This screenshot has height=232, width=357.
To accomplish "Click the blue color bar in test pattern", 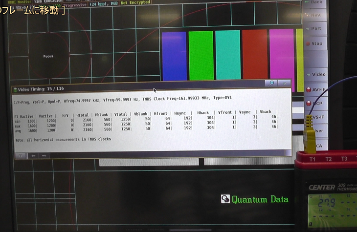I will [174, 56].
